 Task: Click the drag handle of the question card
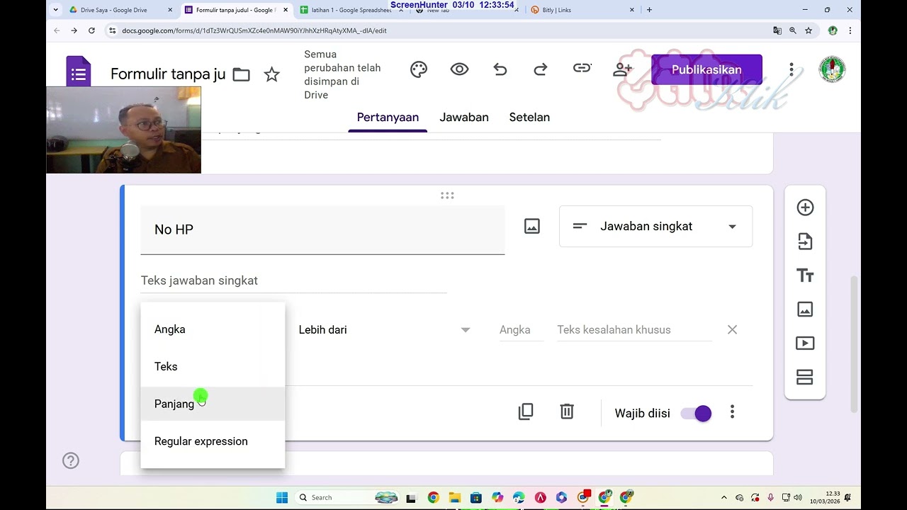click(x=447, y=195)
